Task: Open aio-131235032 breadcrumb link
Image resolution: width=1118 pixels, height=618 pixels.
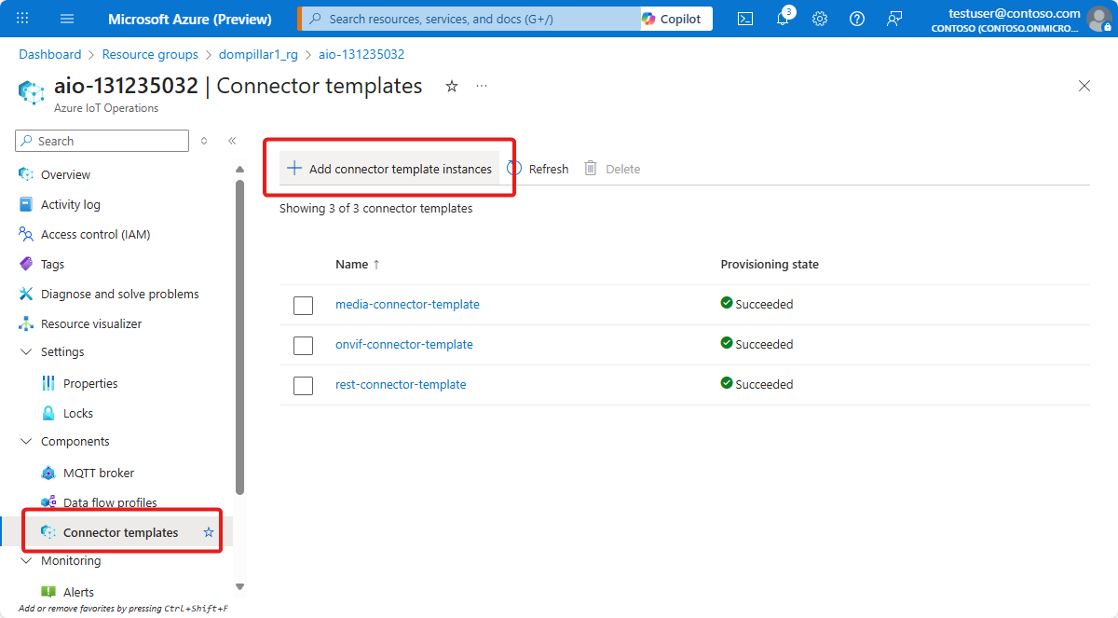Action: tap(361, 55)
